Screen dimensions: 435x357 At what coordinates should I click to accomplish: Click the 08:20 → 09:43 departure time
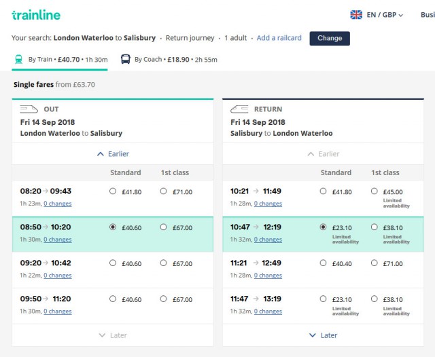(46, 191)
